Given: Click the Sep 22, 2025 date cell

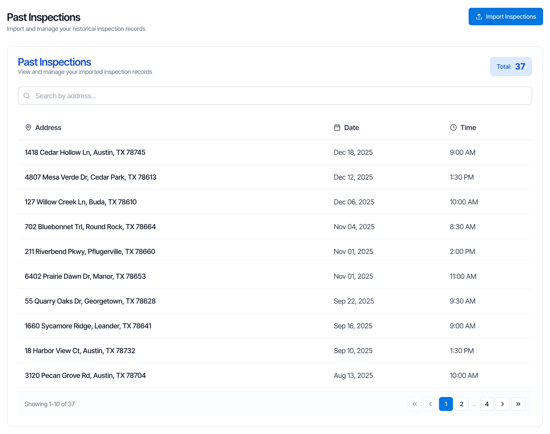Looking at the screenshot, I should pos(354,301).
